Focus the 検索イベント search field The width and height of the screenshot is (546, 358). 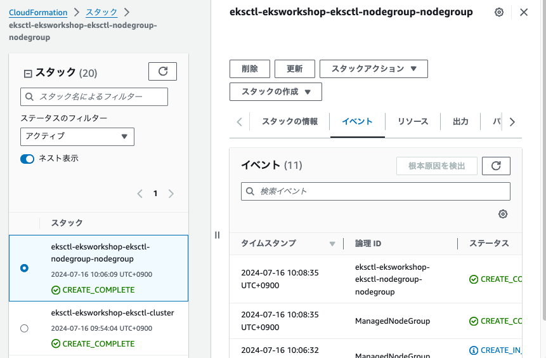click(375, 191)
